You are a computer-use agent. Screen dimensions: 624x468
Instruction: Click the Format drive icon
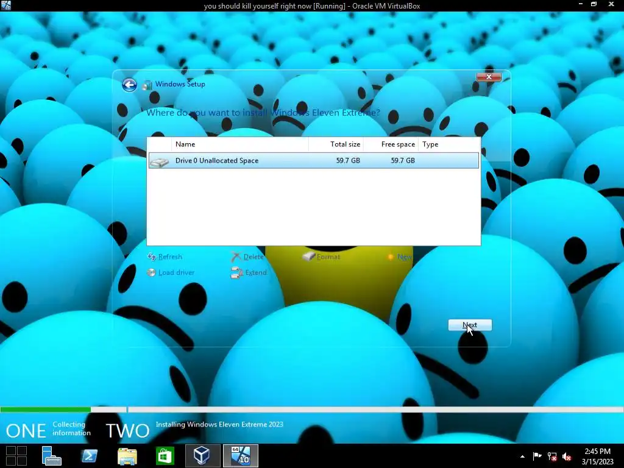[x=308, y=257]
